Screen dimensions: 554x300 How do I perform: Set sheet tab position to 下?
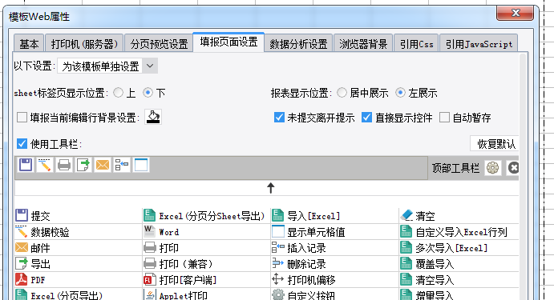(148, 93)
